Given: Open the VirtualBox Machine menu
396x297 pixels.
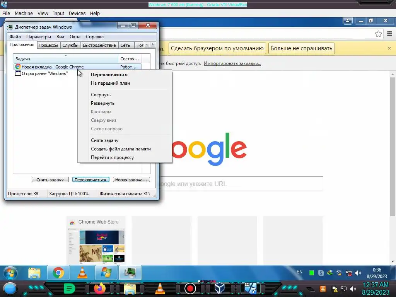Looking at the screenshot, I should 24,14.
